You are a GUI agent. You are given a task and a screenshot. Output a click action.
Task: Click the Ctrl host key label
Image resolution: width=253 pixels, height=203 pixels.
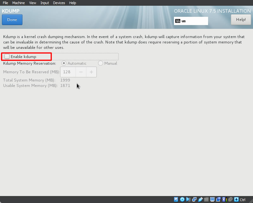[x=243, y=200]
